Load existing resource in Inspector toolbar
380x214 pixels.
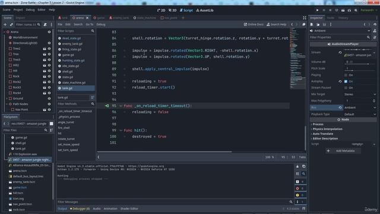click(318, 24)
